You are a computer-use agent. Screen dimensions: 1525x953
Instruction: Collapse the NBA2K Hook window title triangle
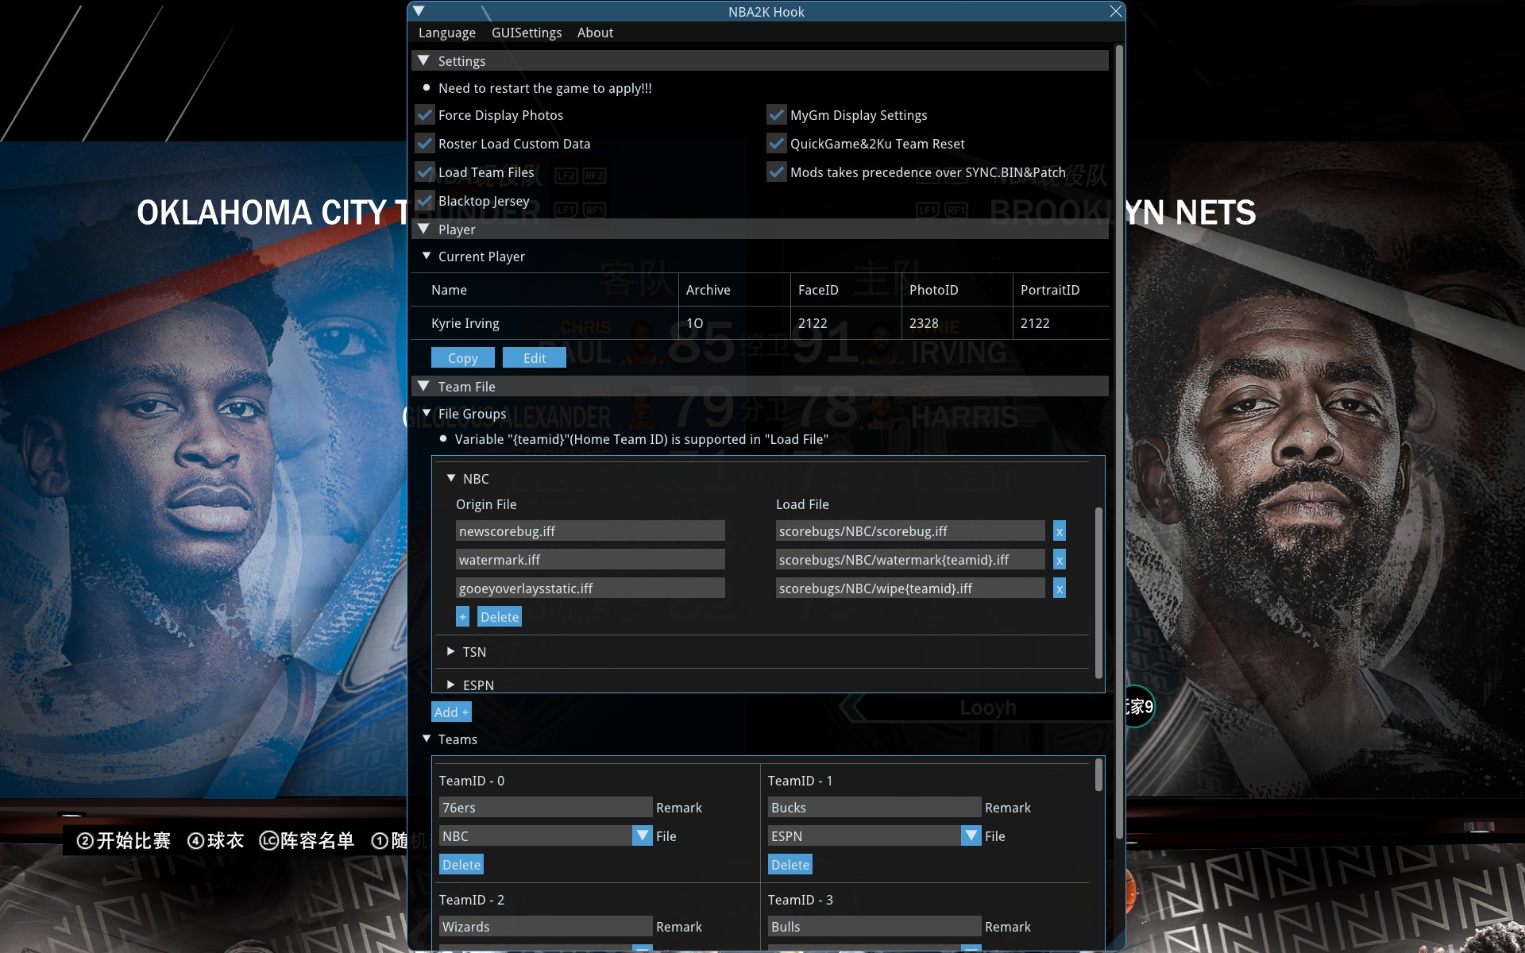click(x=419, y=11)
